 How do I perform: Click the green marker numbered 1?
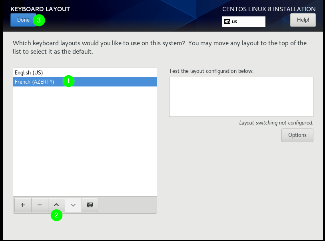pyautogui.click(x=68, y=81)
